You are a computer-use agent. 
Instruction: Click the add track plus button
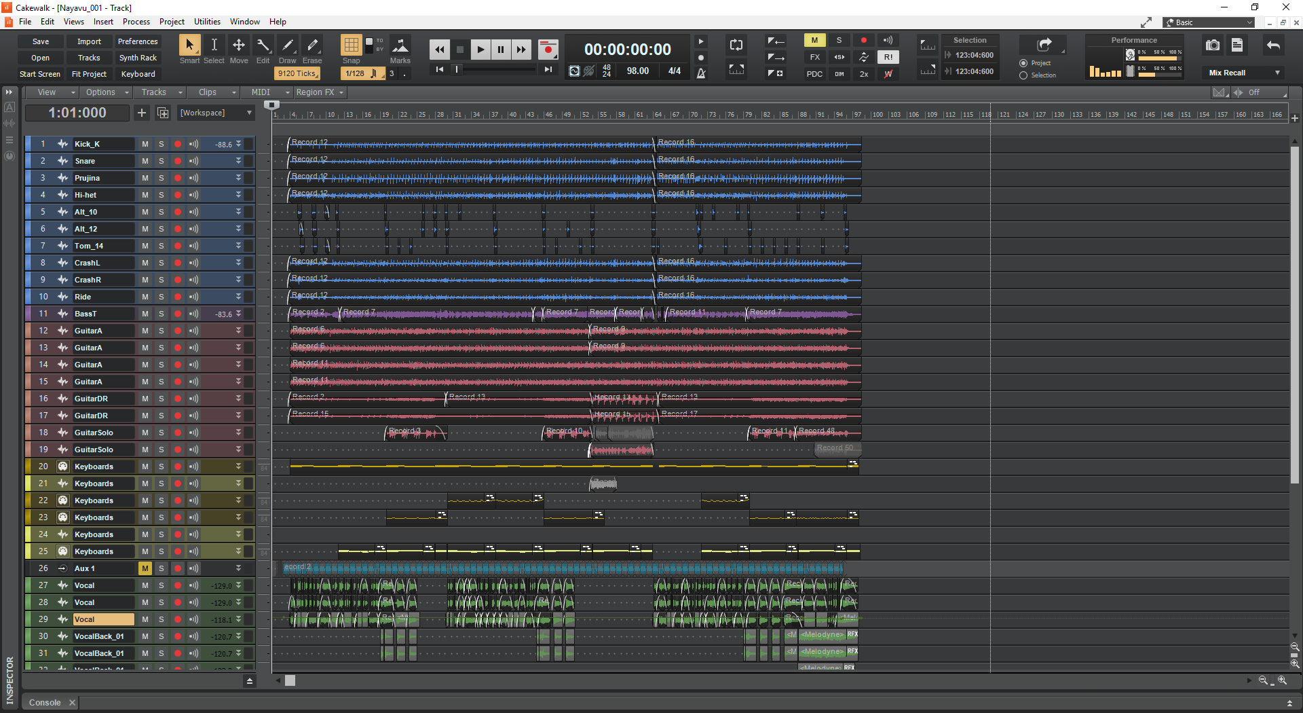click(142, 113)
